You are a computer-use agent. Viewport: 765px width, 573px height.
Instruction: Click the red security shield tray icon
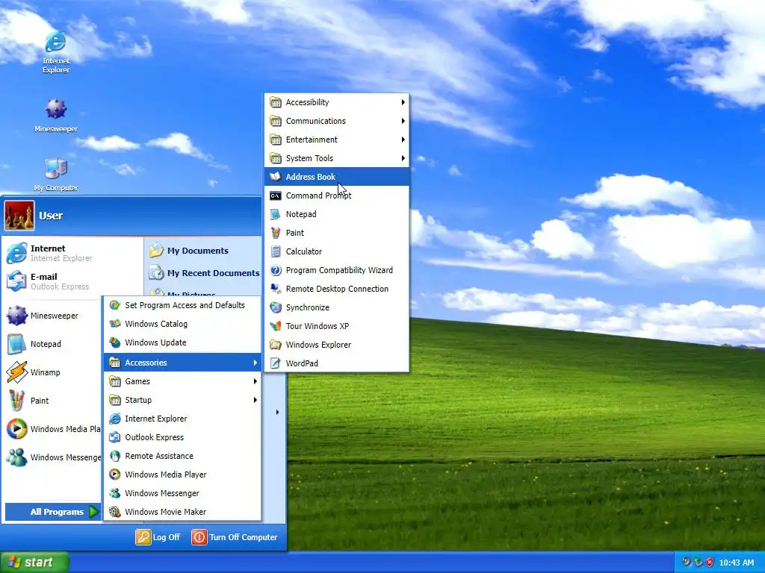click(x=710, y=563)
